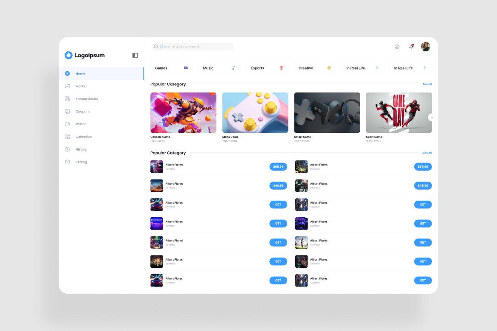Click See all next to Popular Category
Screen dimensions: 497x331
click(x=426, y=84)
